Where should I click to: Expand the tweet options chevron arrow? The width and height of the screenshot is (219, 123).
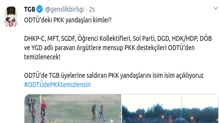(x=216, y=8)
